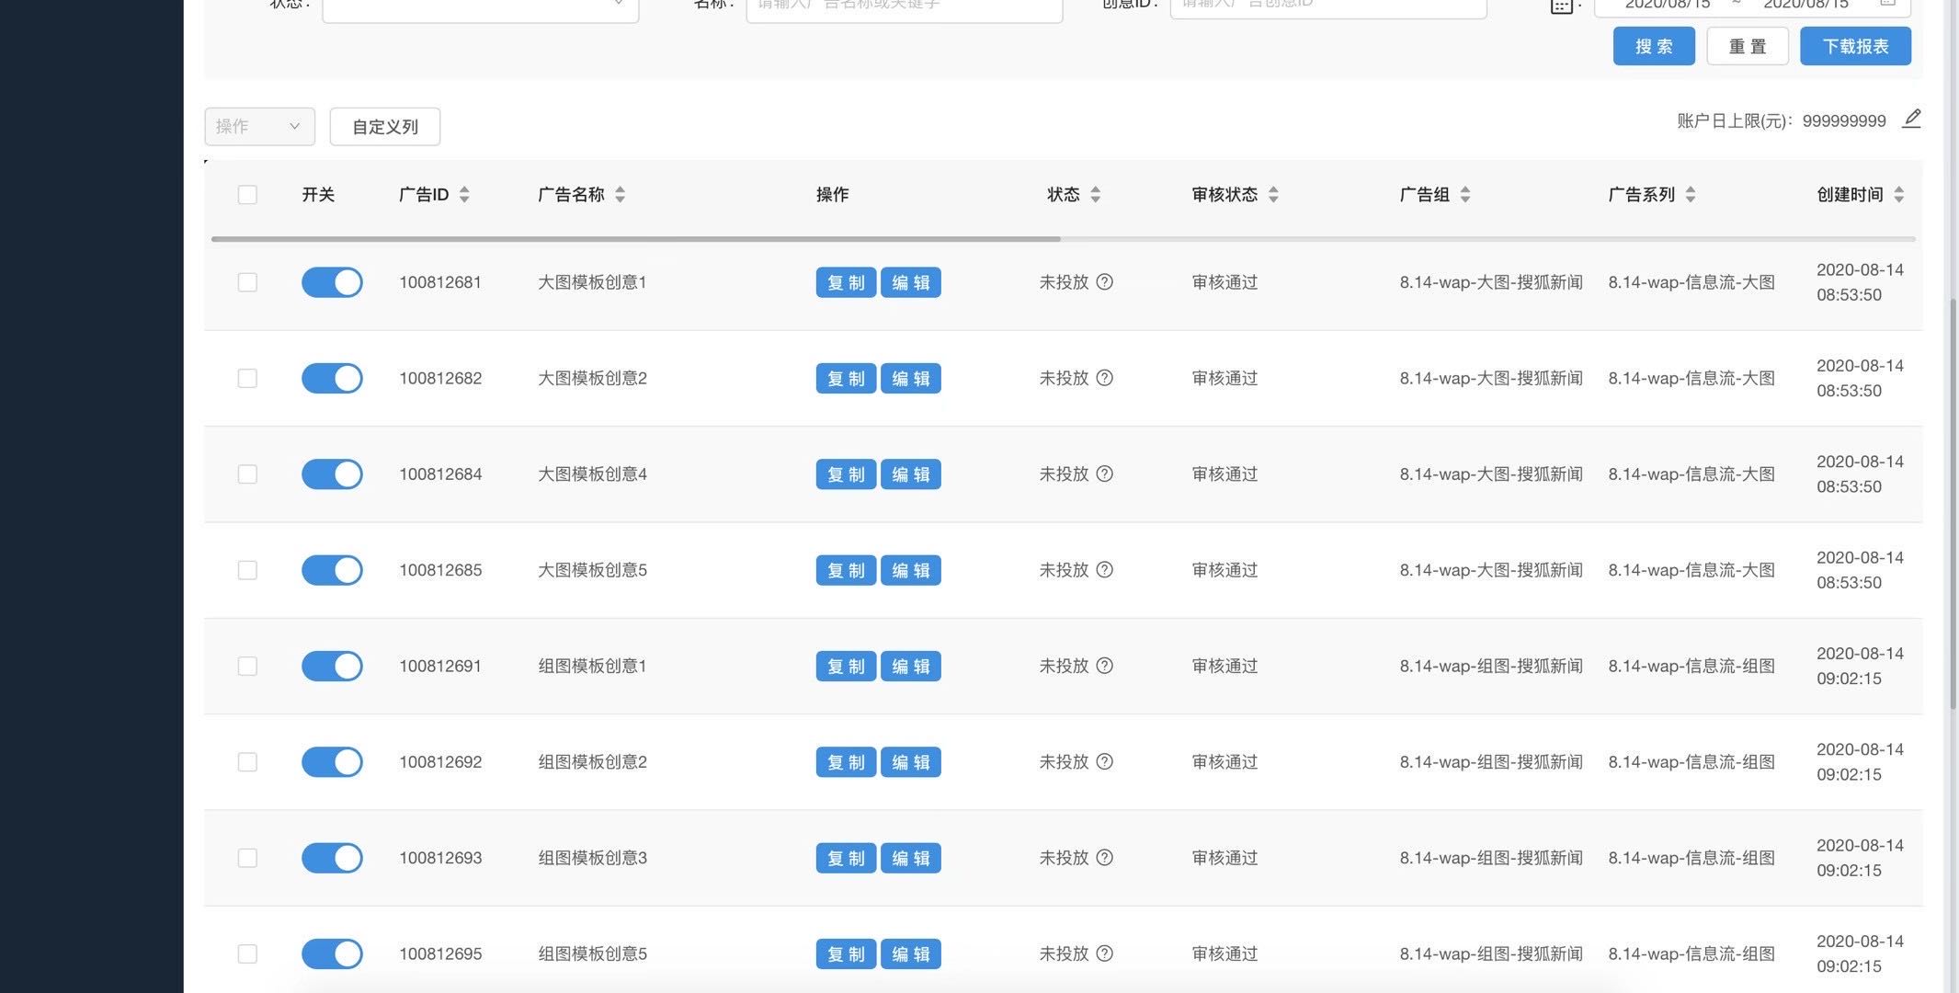
Task: Sort by 创建时间 using its arrow icon
Action: click(1898, 194)
